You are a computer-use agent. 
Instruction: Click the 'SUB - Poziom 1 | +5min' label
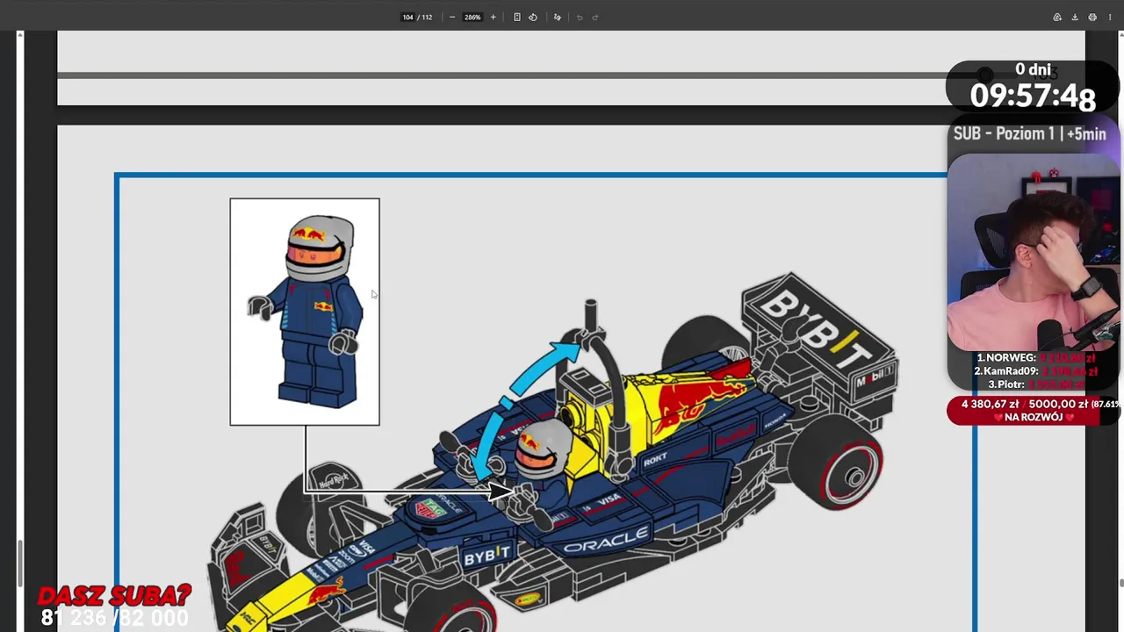tap(1029, 134)
